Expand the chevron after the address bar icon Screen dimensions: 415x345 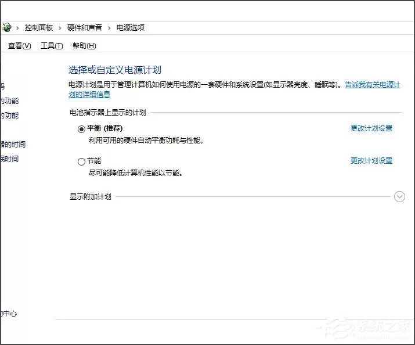tap(17, 28)
